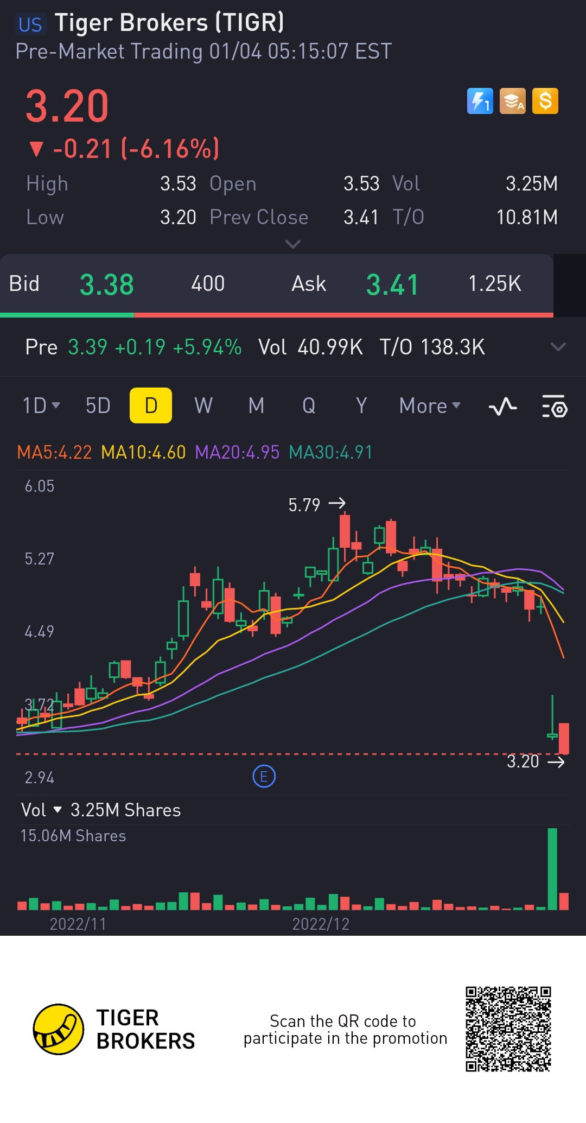Tap the MA20:4.95 indicator label
586x1123 pixels.
pyautogui.click(x=237, y=452)
